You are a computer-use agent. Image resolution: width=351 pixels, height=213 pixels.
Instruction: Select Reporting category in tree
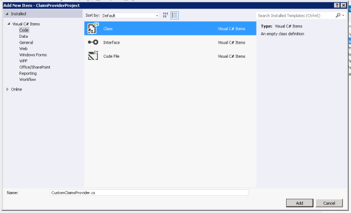click(28, 73)
